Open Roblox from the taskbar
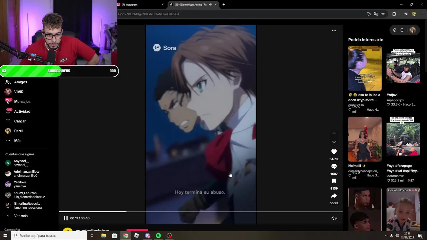 click(x=136, y=236)
